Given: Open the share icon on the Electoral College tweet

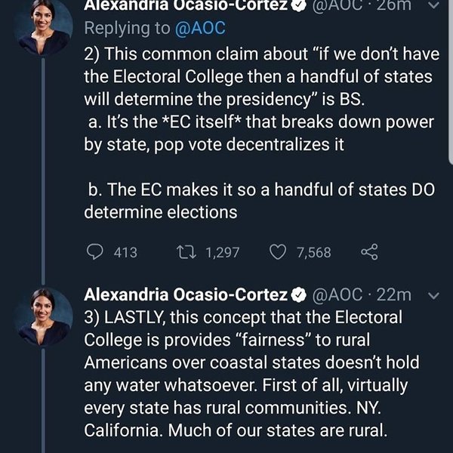Looking at the screenshot, I should [x=369, y=252].
